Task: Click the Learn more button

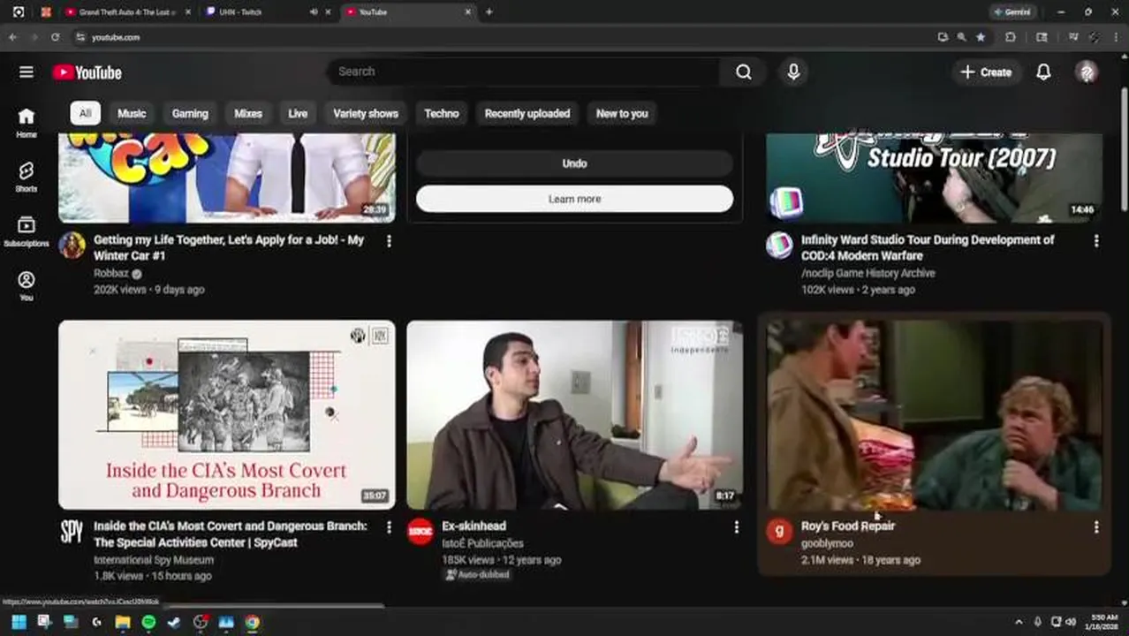Action: [574, 199]
